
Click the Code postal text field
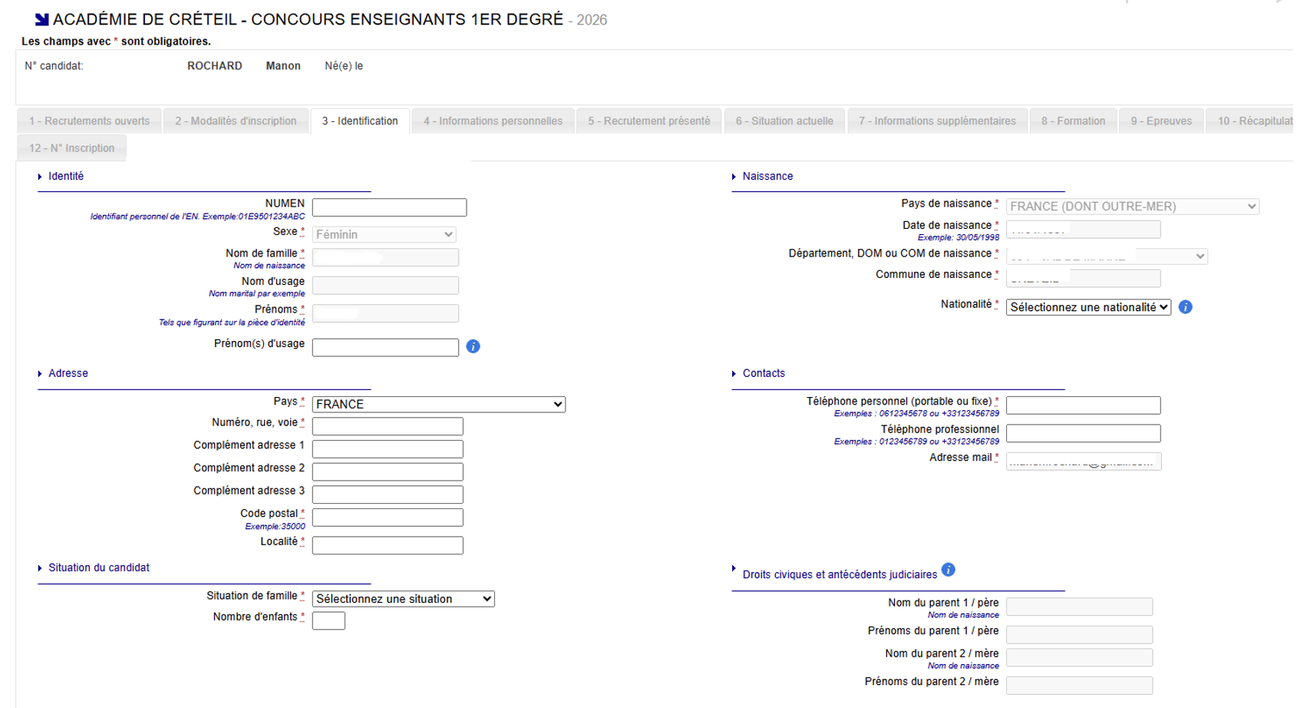tap(388, 518)
